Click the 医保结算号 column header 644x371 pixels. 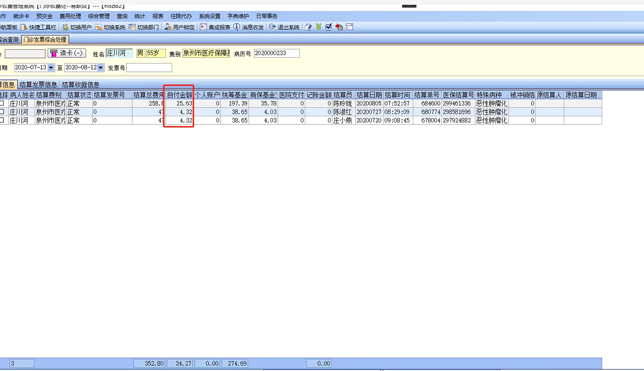[x=458, y=95]
